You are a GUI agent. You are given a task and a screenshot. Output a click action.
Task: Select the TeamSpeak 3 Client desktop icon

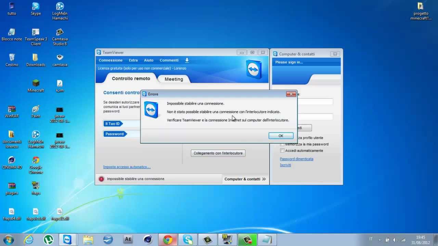pyautogui.click(x=36, y=37)
